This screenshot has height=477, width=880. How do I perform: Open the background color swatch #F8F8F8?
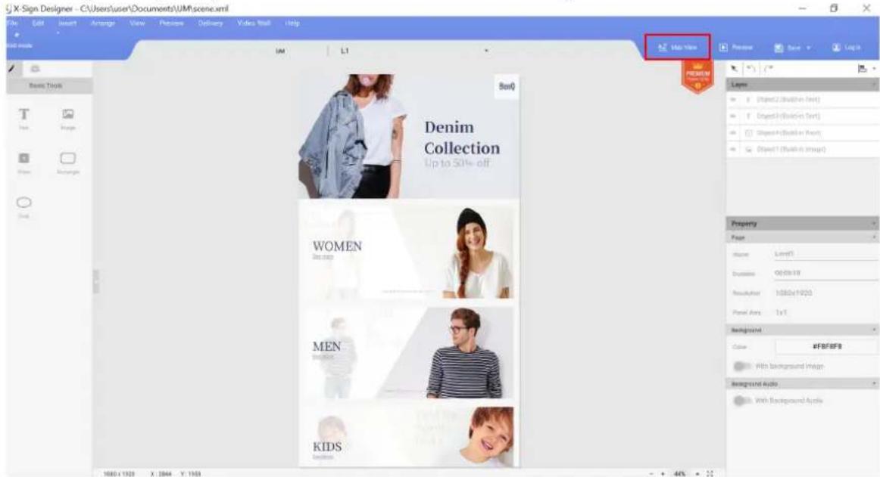[x=826, y=346]
